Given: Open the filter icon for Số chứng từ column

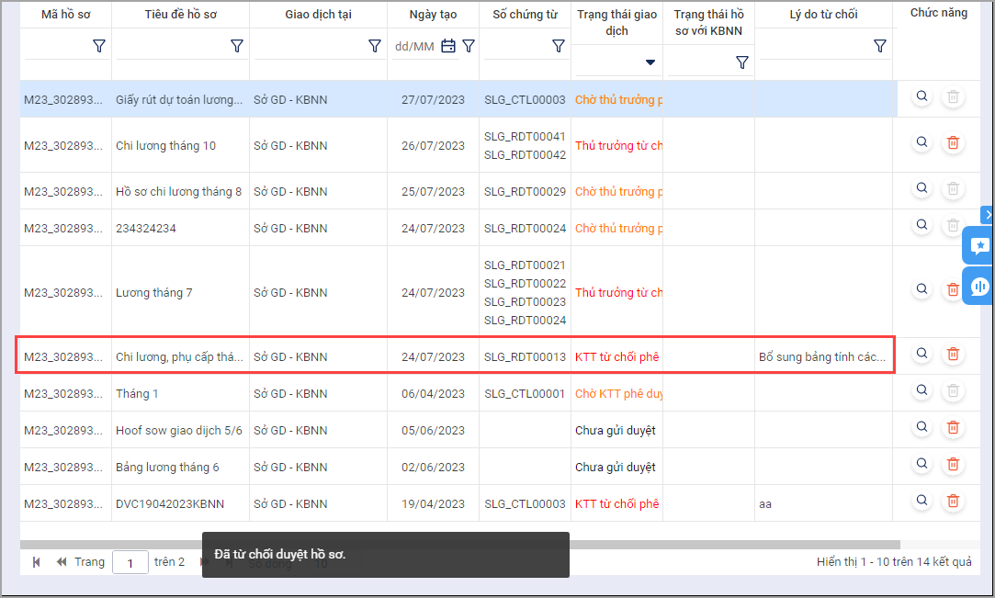Looking at the screenshot, I should point(559,46).
